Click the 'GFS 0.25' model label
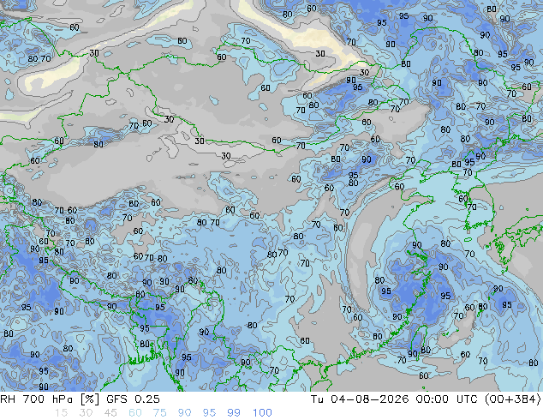This screenshot has height=420, width=543. tap(133, 399)
